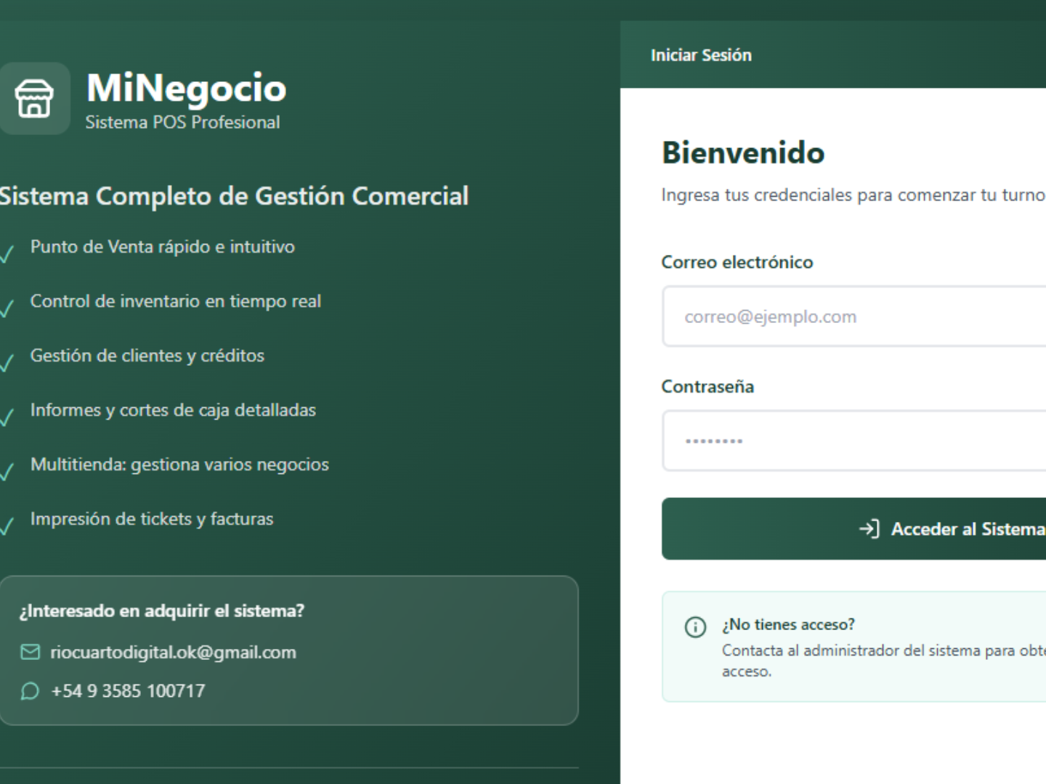Click the info icon in the no-access notice
This screenshot has height=784, width=1046.
point(695,626)
